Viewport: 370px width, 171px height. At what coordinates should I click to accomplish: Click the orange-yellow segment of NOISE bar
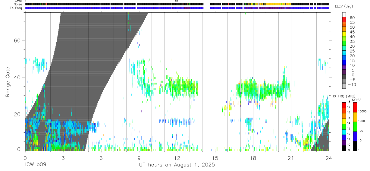pos(355,117)
